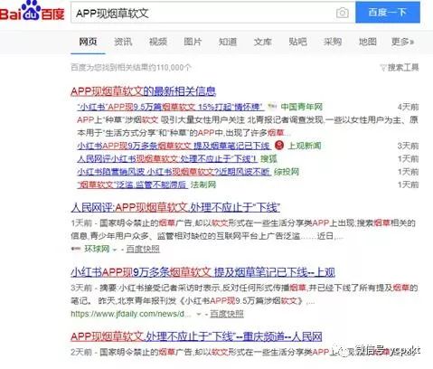The image size is (433, 369).
Task: Open the 地图 tab
Action: click(368, 42)
